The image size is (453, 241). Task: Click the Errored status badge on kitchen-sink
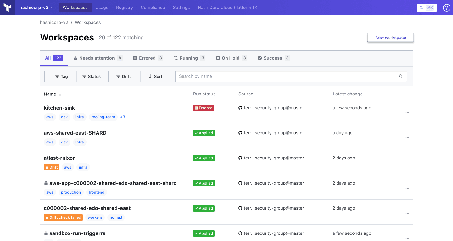click(x=204, y=108)
